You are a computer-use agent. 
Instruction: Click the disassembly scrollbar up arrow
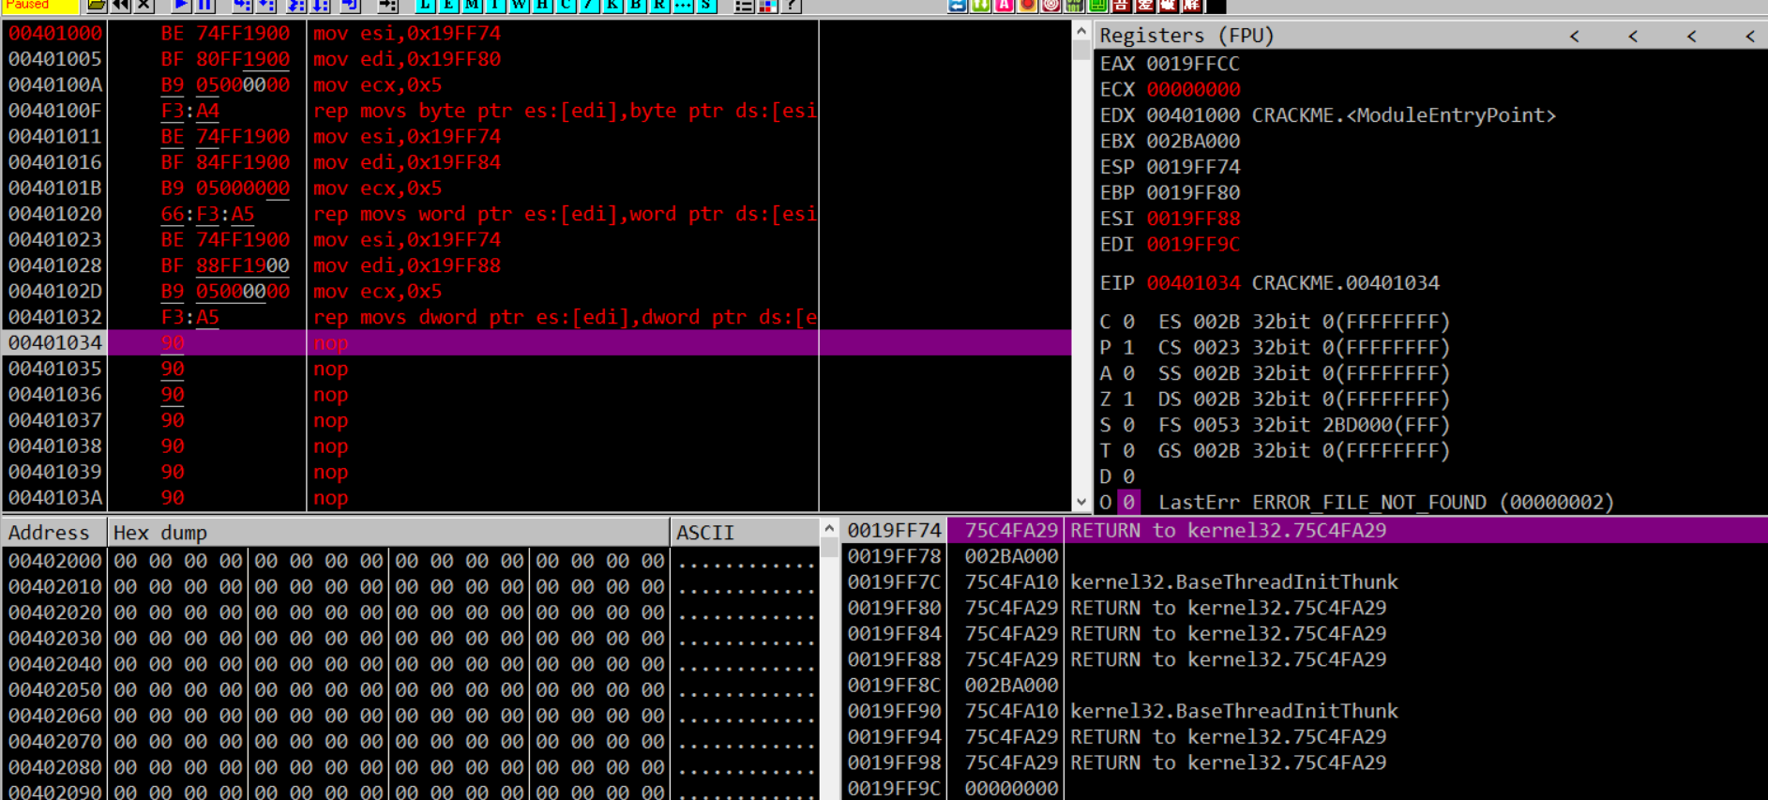click(x=1081, y=31)
